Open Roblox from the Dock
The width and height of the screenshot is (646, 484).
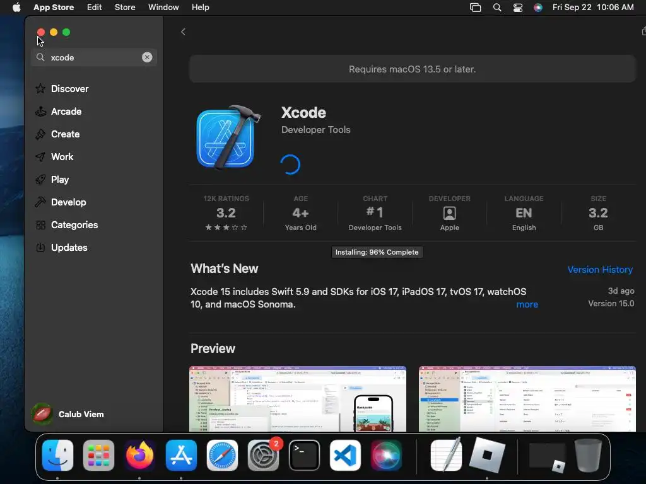tap(488, 455)
